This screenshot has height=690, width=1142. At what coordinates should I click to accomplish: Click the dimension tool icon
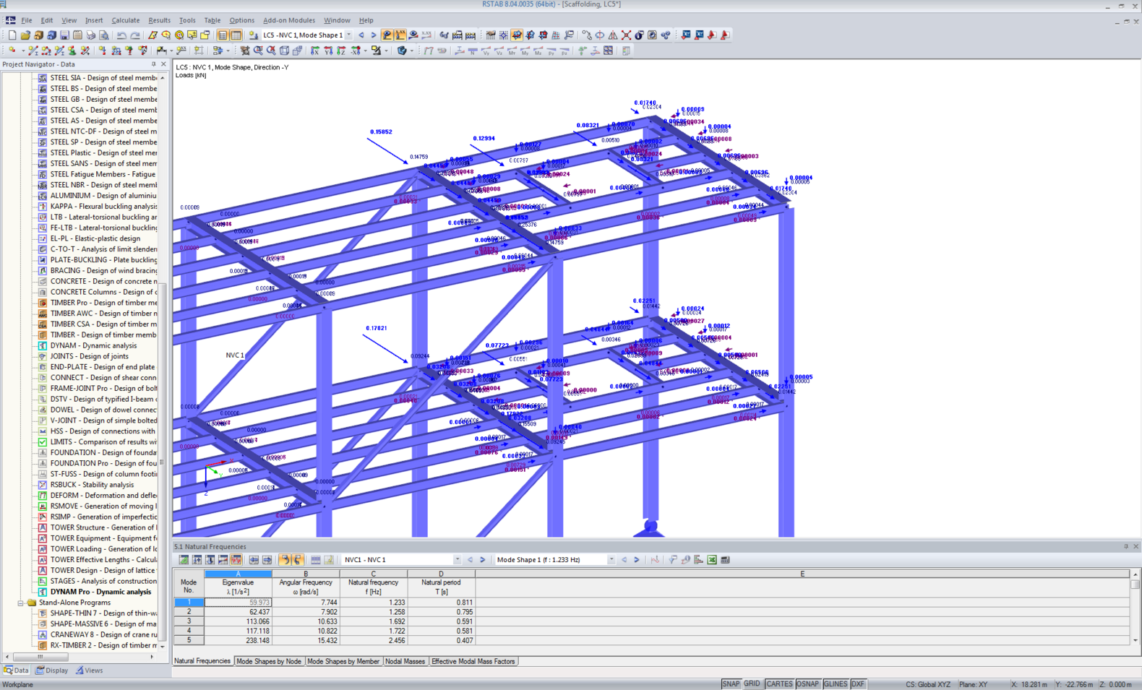tap(162, 51)
